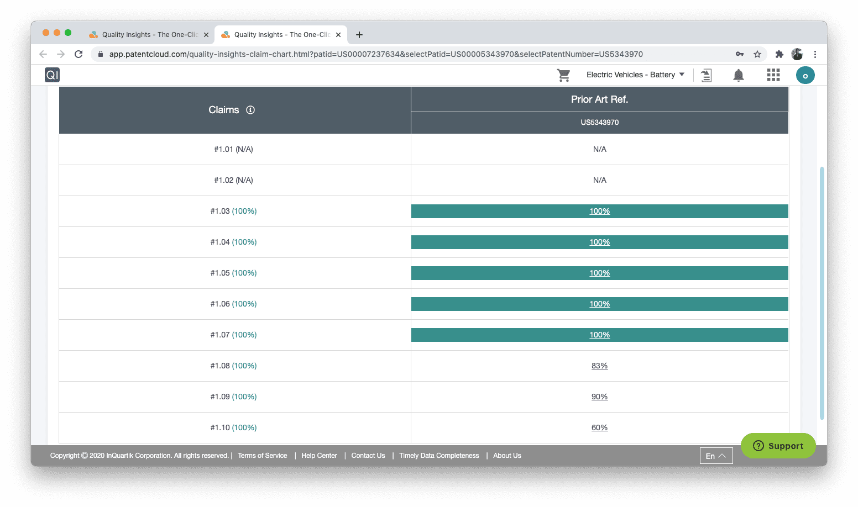Switch to the first Quality Insights tab
The width and height of the screenshot is (858, 507).
click(x=147, y=35)
